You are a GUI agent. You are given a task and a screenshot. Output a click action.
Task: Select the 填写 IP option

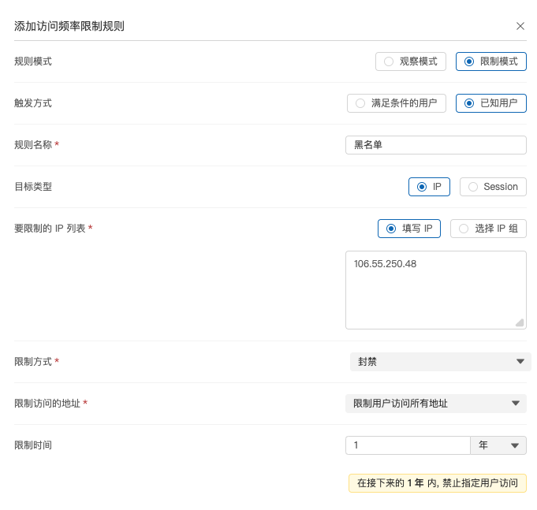pyautogui.click(x=409, y=229)
